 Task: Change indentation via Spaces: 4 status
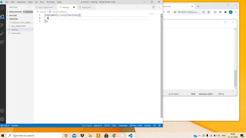98,125
